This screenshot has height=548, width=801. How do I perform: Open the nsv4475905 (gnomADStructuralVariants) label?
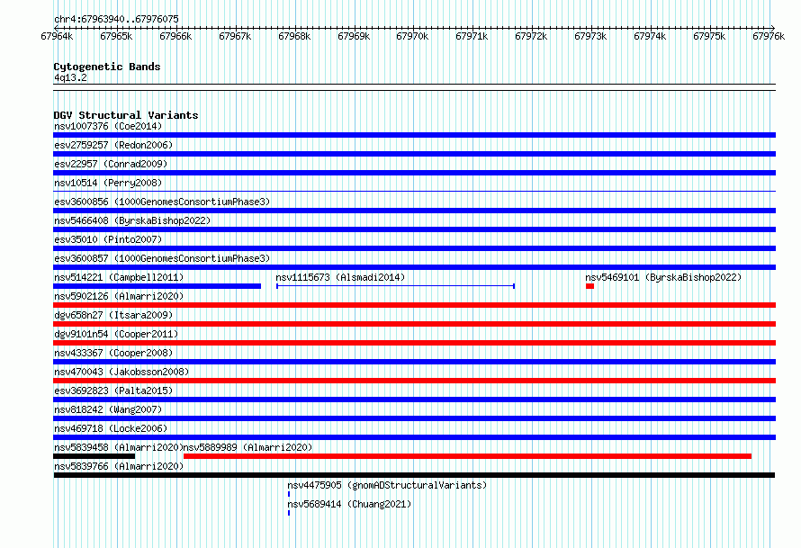[387, 485]
